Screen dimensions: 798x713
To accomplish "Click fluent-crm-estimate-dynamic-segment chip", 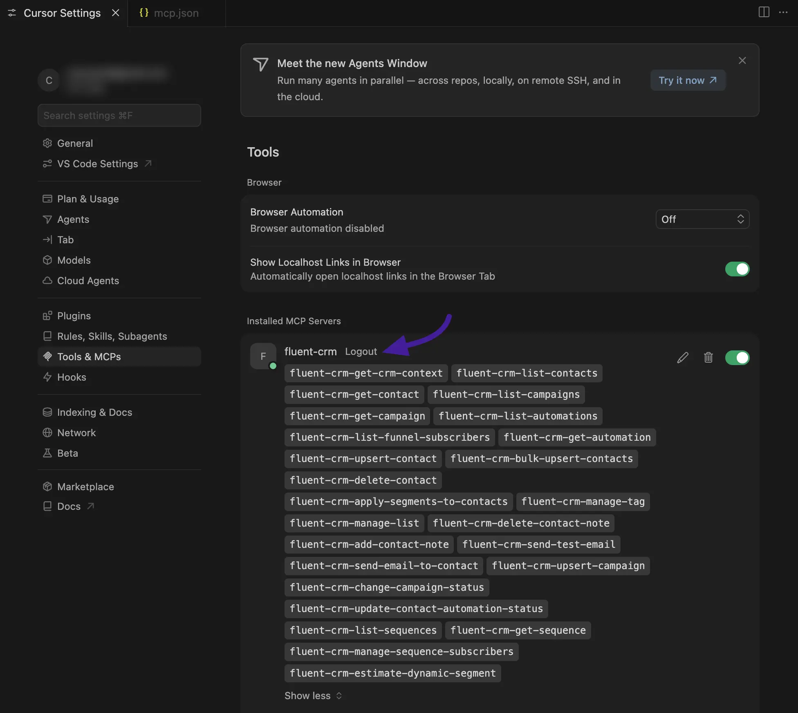I will pyautogui.click(x=392, y=673).
